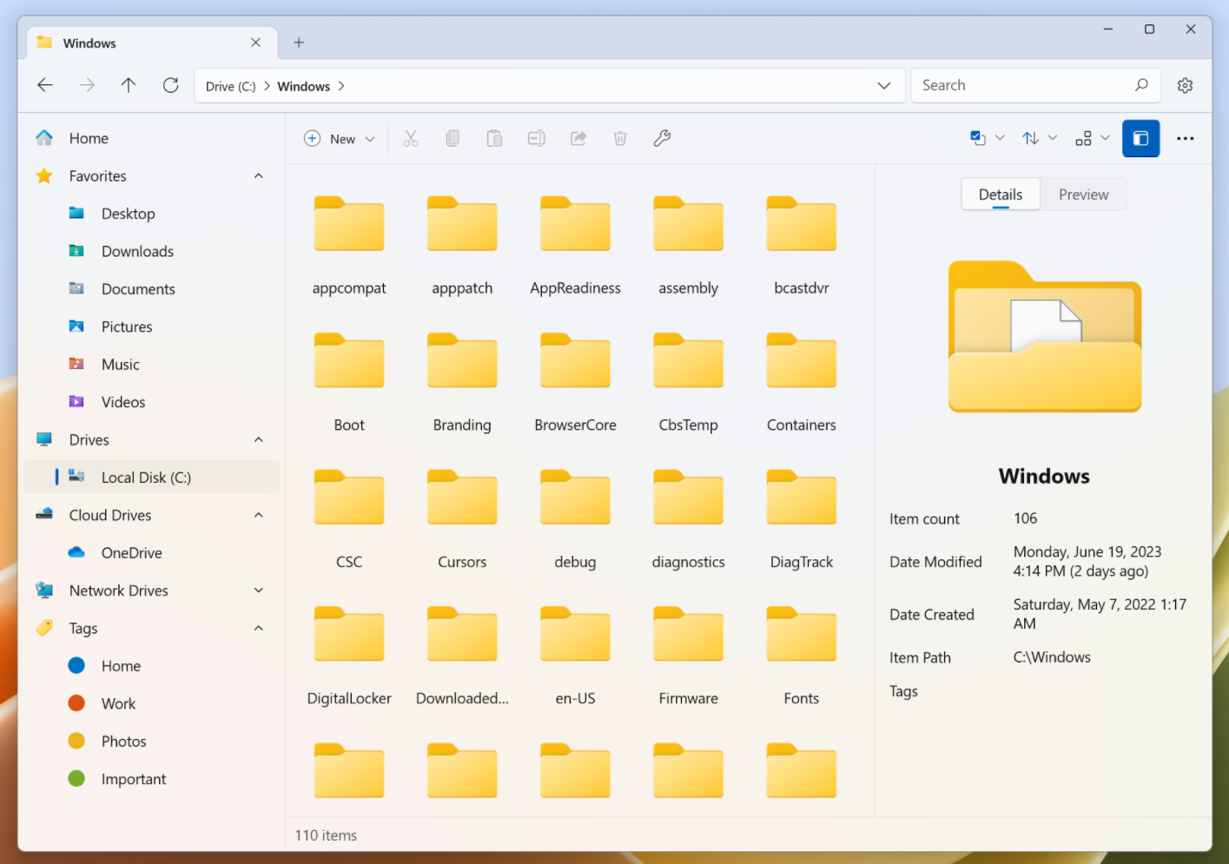Open Documents in Favorites
The height and width of the screenshot is (864, 1229).
[x=151, y=289]
